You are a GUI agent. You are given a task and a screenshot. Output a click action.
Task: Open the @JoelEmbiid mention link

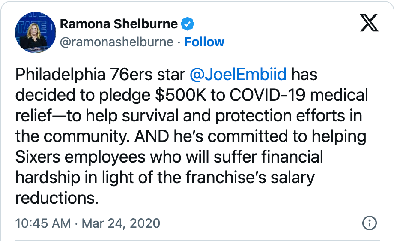238,75
